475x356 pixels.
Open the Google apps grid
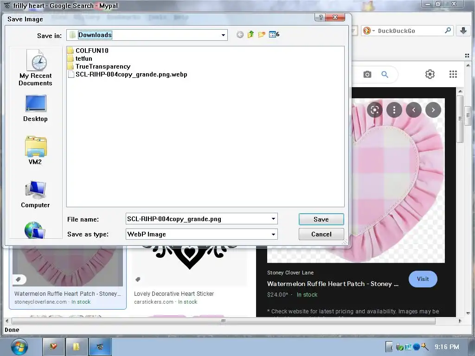tap(453, 74)
